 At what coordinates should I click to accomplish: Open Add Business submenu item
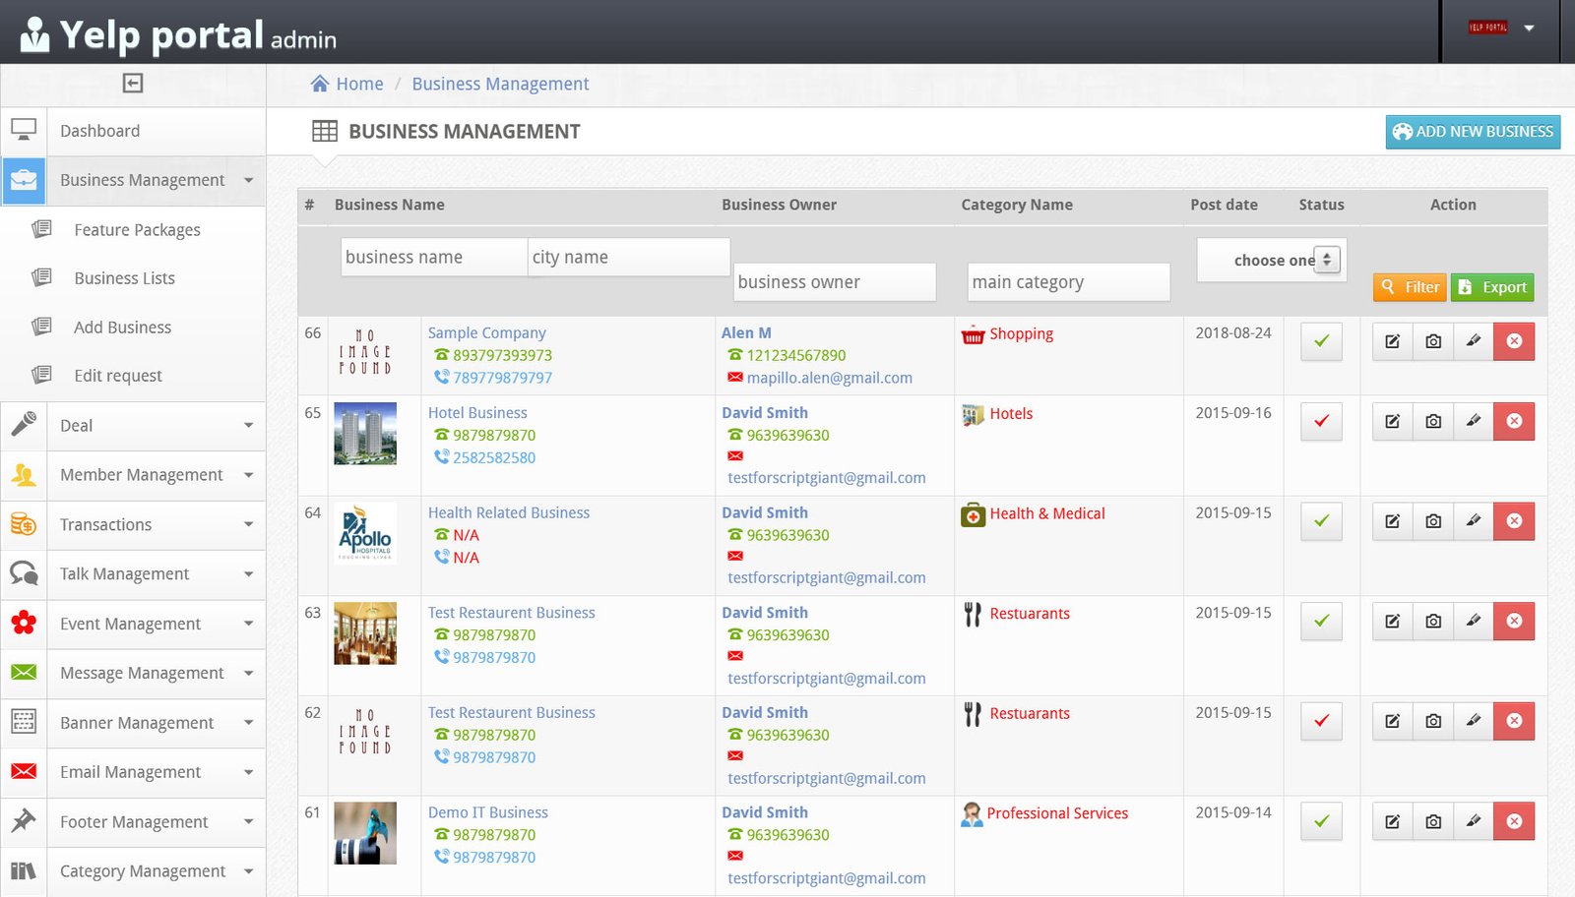click(x=122, y=327)
